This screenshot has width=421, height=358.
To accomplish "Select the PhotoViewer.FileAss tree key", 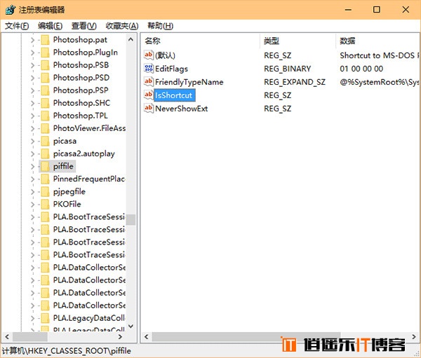I will pos(89,128).
